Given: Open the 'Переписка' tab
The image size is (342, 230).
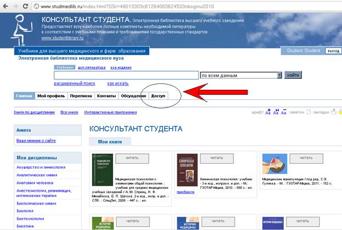Looking at the screenshot, I should [x=81, y=96].
